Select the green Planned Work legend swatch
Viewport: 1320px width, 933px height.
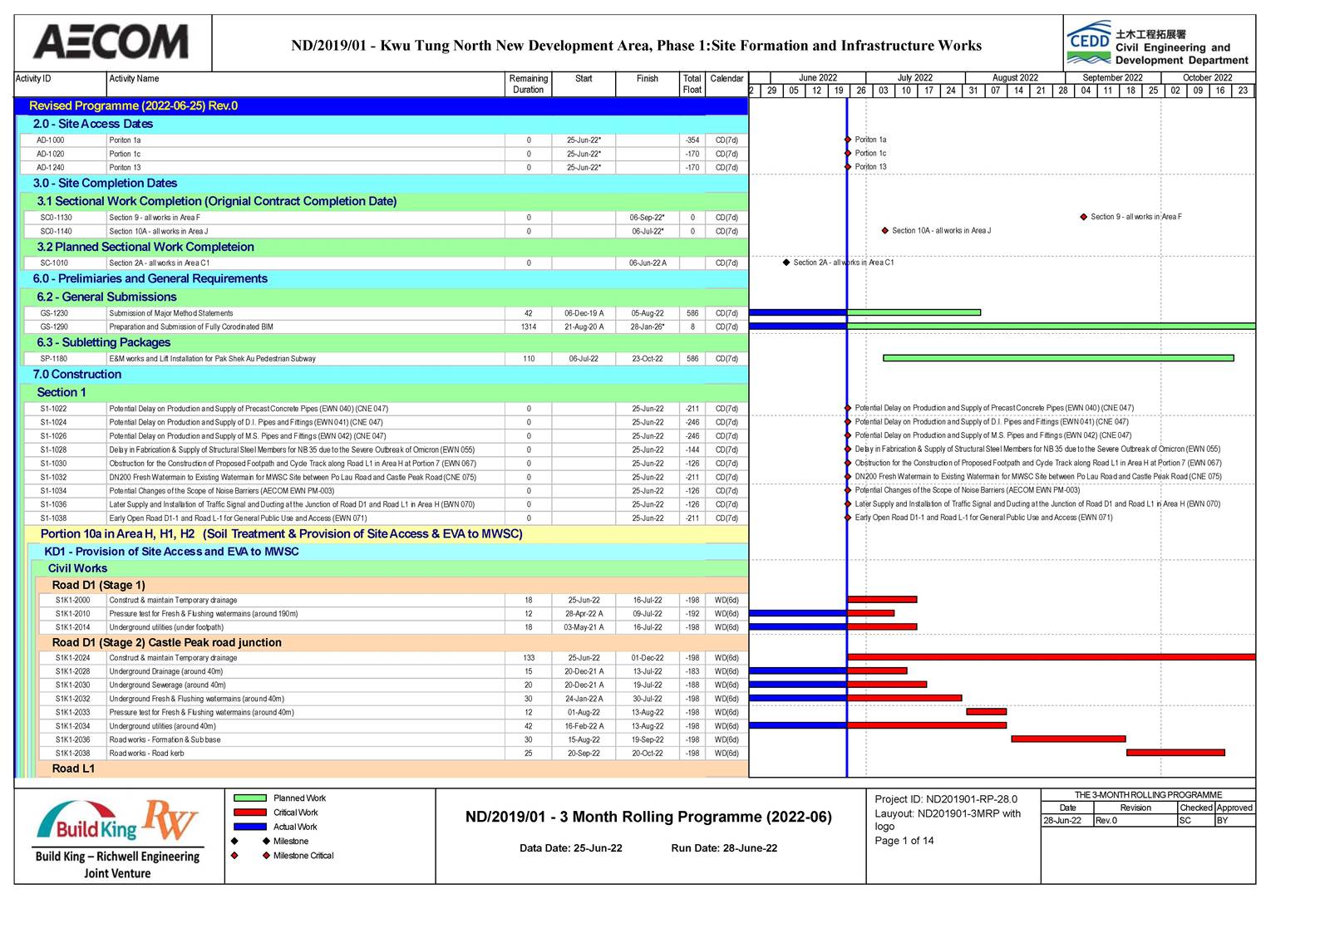250,798
